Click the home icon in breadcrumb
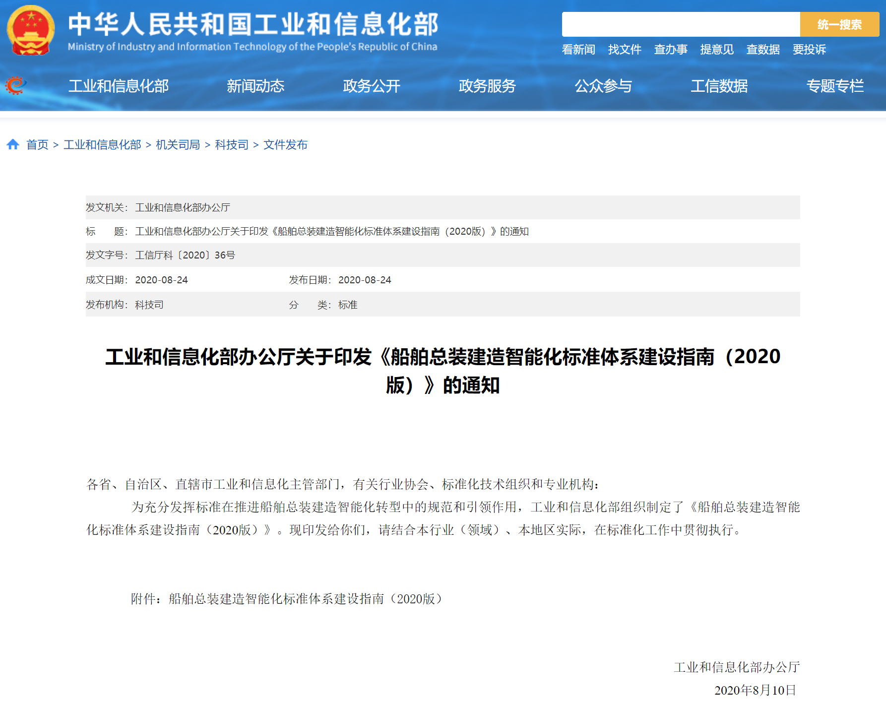886x707 pixels. 13,144
